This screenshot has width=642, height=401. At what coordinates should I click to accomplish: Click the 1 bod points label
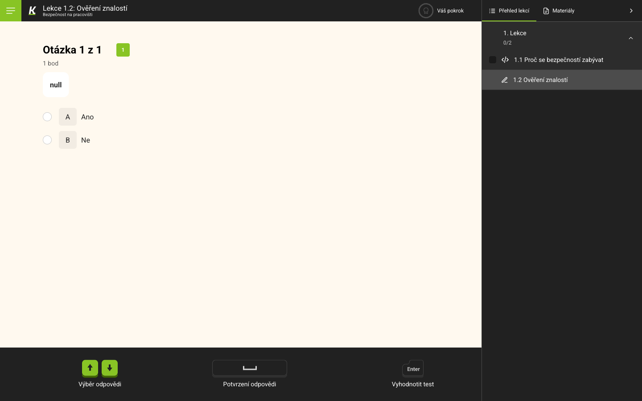(51, 63)
